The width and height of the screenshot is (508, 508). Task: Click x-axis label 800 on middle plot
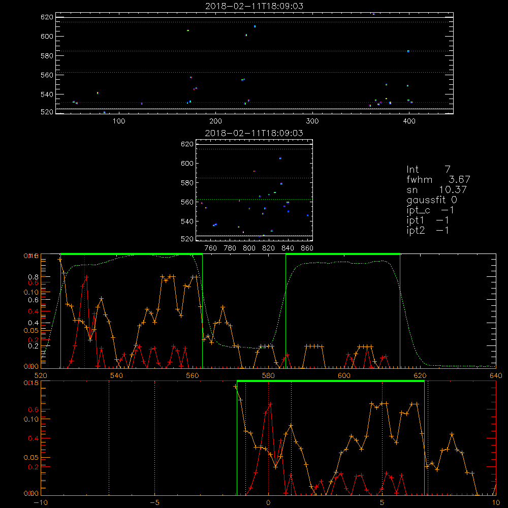(x=249, y=248)
